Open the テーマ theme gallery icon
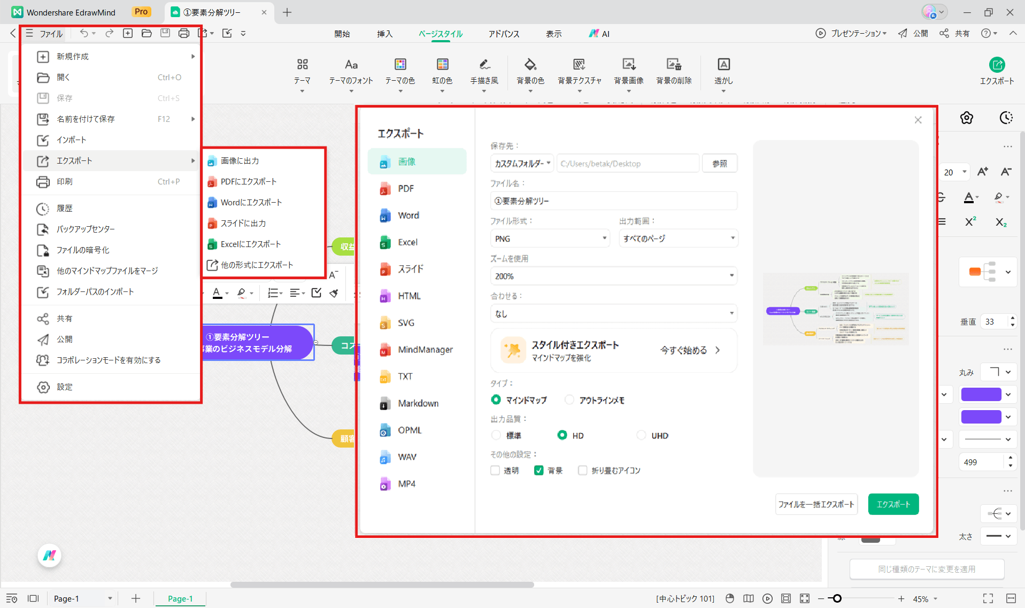 point(302,64)
